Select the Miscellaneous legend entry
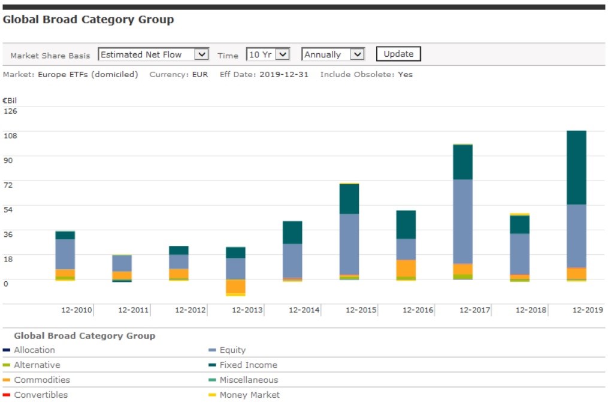Viewport: 608px width, 405px height. coord(249,380)
